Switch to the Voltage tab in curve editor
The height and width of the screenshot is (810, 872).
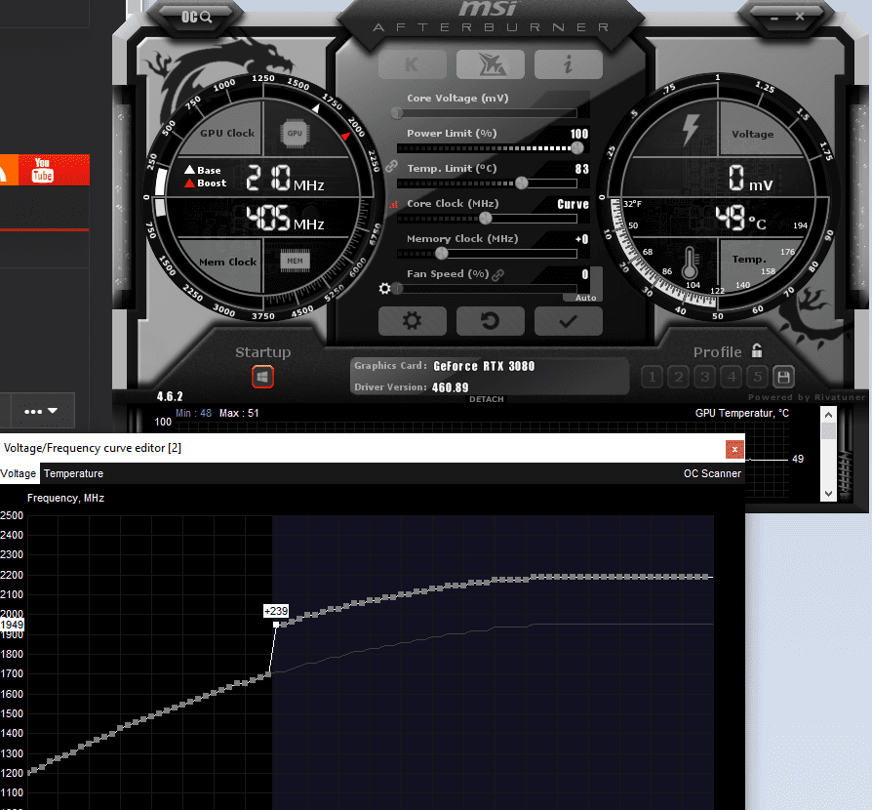[x=19, y=473]
